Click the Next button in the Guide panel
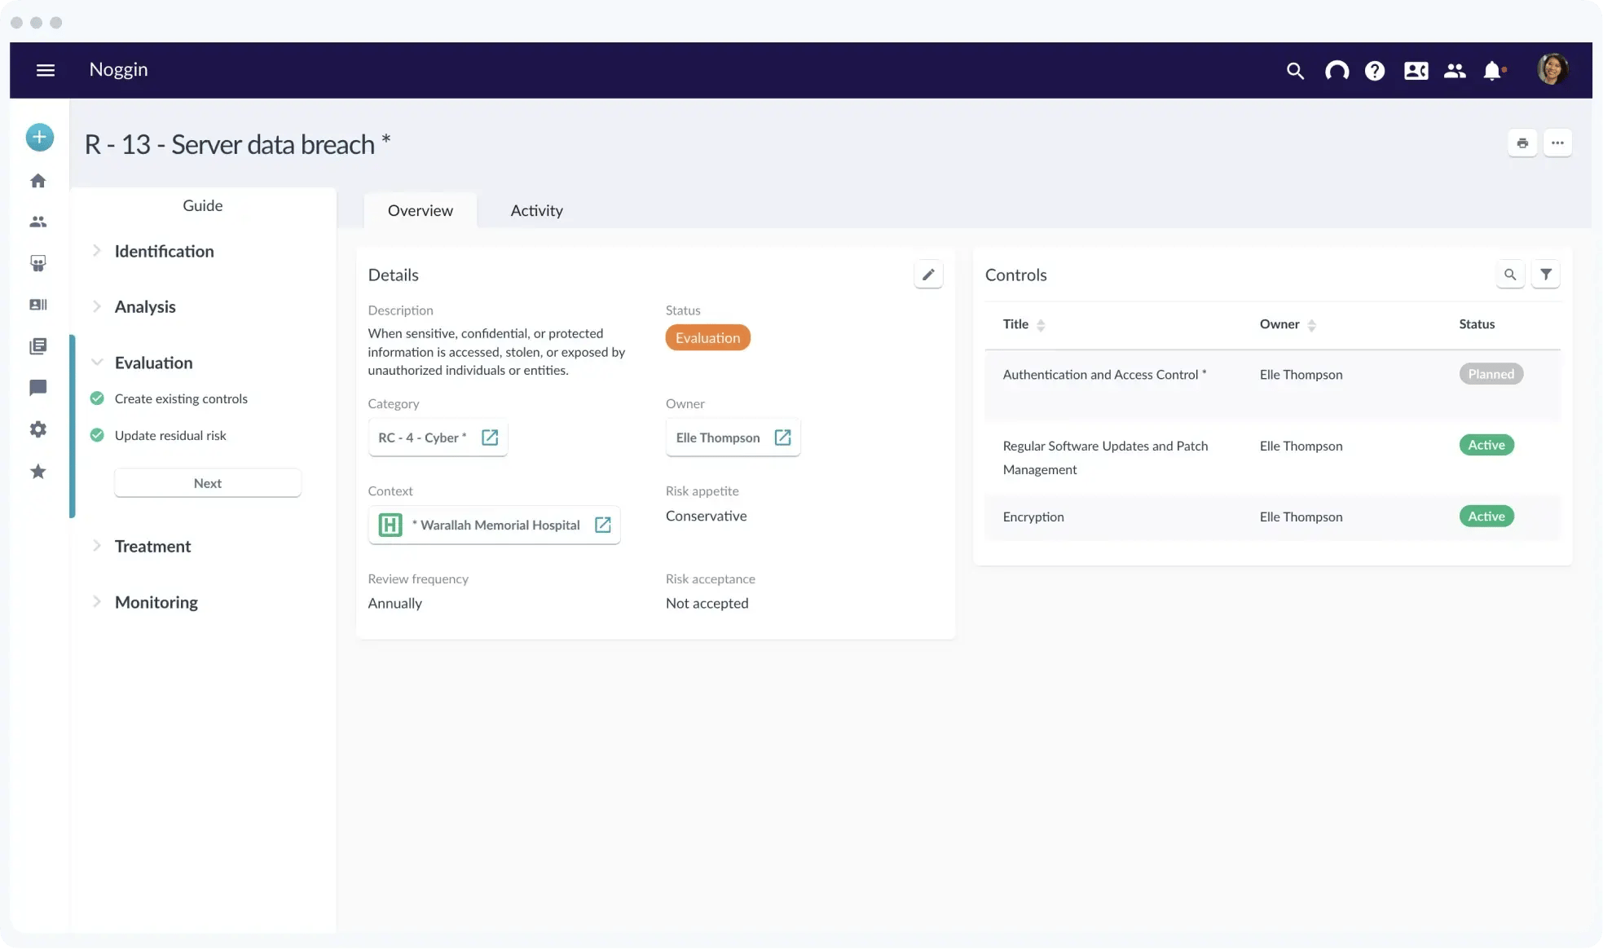Screen dimensions: 1603x950 [208, 482]
